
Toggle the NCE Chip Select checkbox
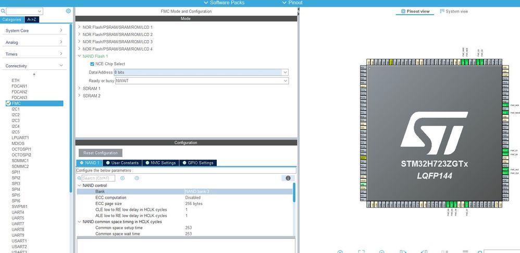92,64
